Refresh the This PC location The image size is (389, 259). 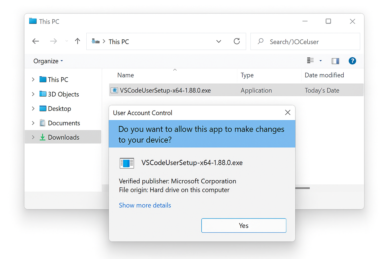(237, 41)
